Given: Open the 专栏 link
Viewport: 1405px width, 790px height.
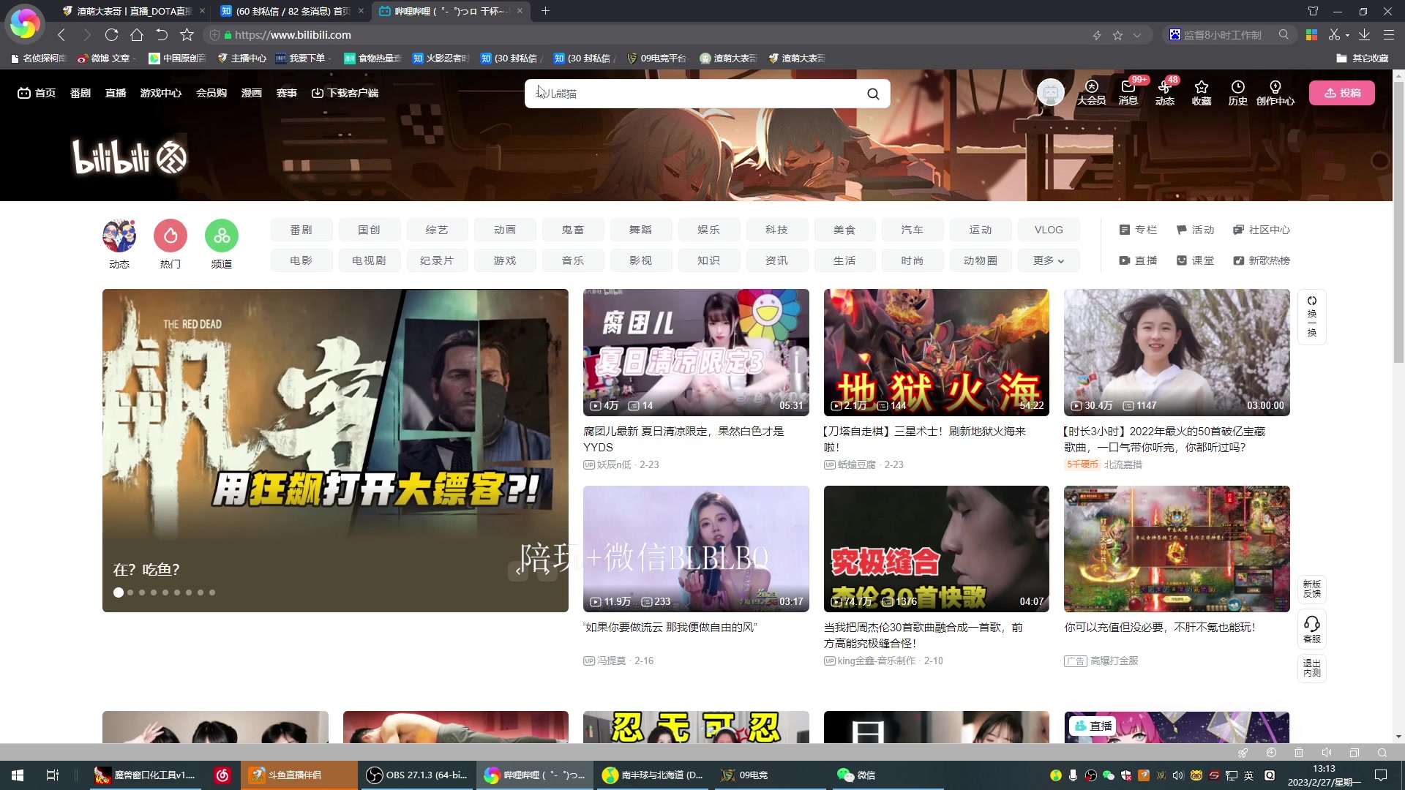Looking at the screenshot, I should [x=1138, y=230].
